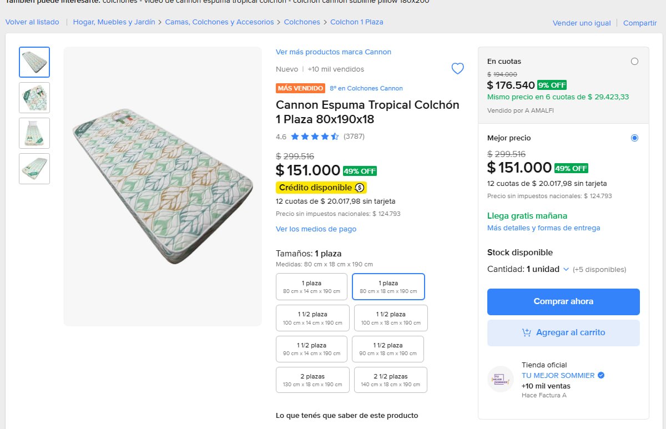
Task: Choose size 2 plazas 130 cm option
Action: [312, 380]
